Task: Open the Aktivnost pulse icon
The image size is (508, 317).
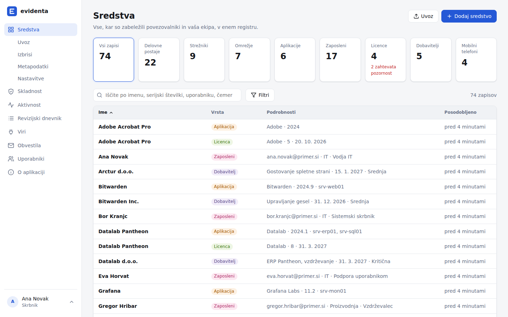Action: pyautogui.click(x=11, y=105)
